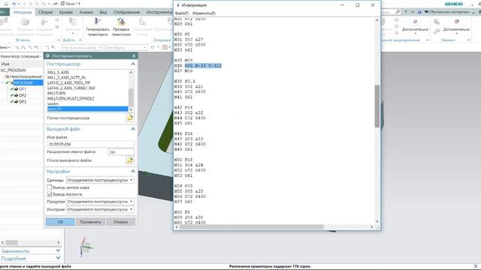481x270 pixels.
Task: Close the Postprocess dialog
Action: click(x=134, y=55)
